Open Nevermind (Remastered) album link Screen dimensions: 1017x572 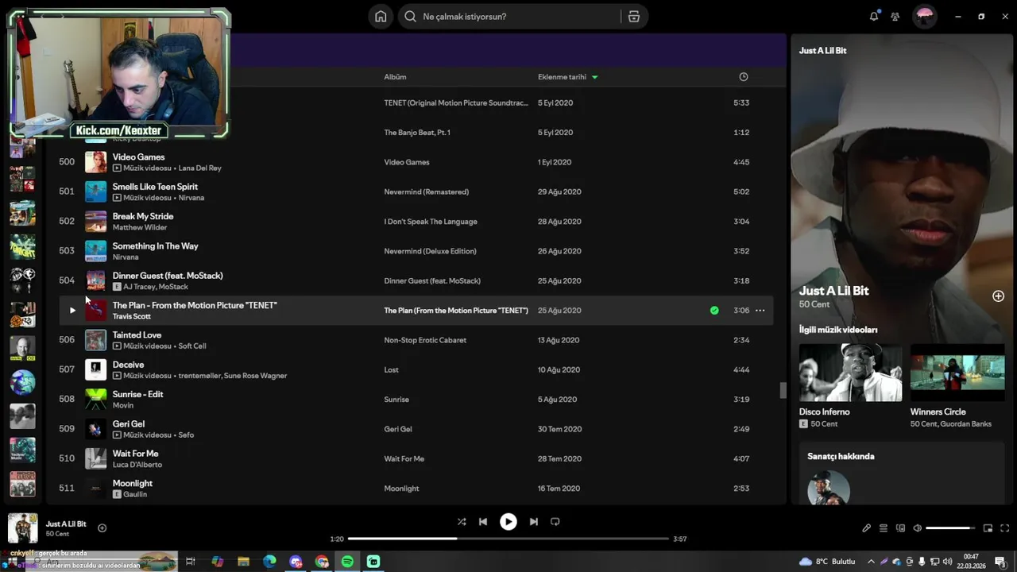point(427,192)
